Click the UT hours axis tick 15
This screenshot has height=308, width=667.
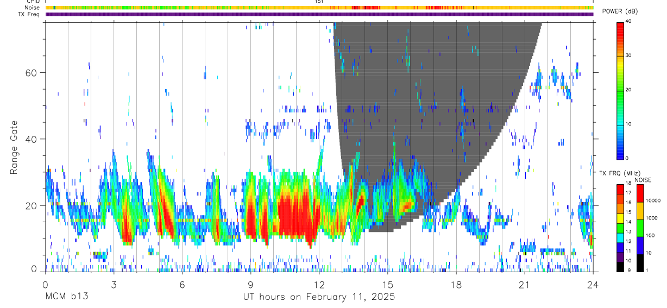coord(387,285)
